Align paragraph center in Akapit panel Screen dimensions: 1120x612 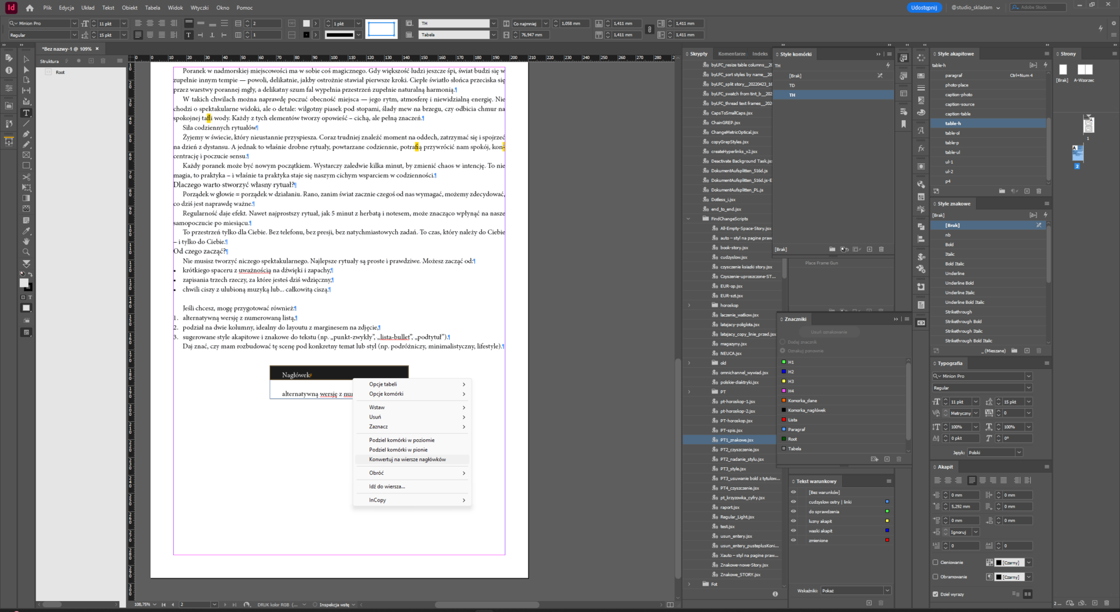point(948,480)
